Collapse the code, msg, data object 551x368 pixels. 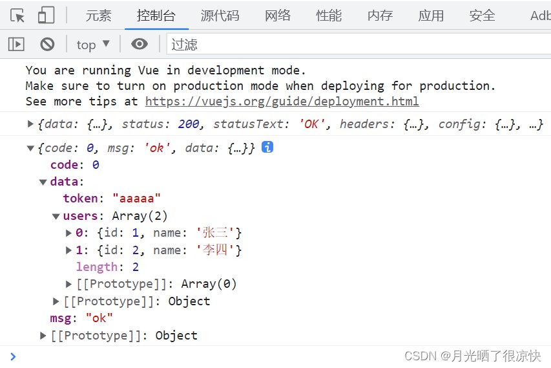pyautogui.click(x=31, y=148)
